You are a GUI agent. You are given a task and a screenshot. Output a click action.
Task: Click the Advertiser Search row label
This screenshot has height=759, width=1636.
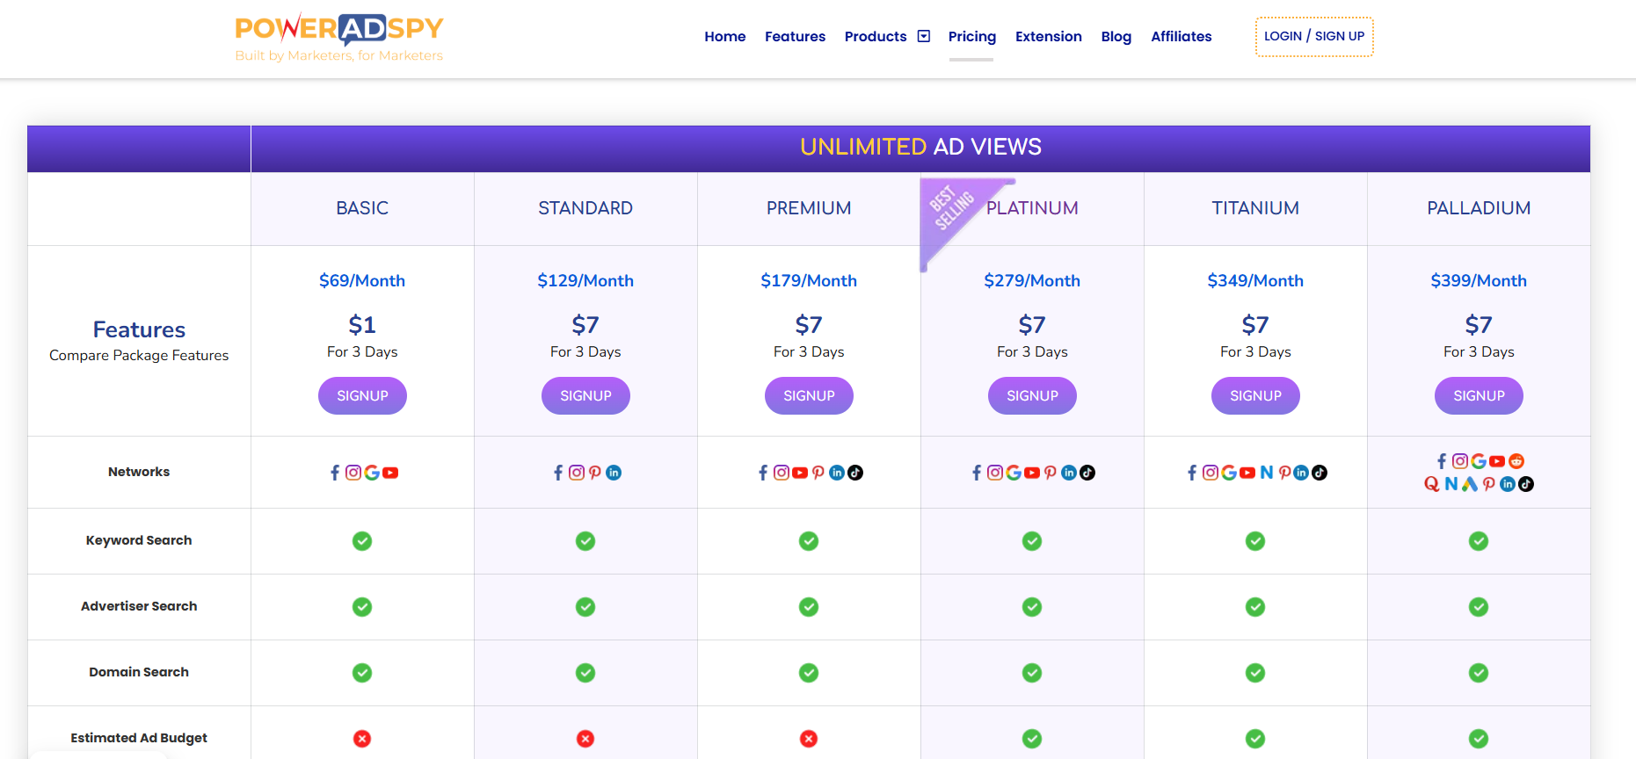click(139, 606)
